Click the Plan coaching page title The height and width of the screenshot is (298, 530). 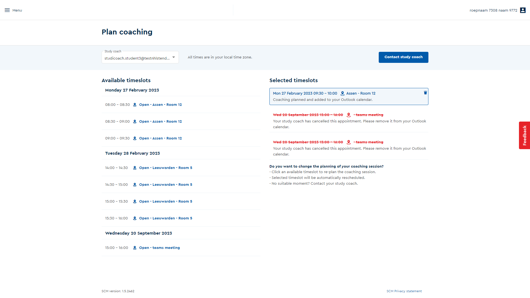click(x=127, y=32)
